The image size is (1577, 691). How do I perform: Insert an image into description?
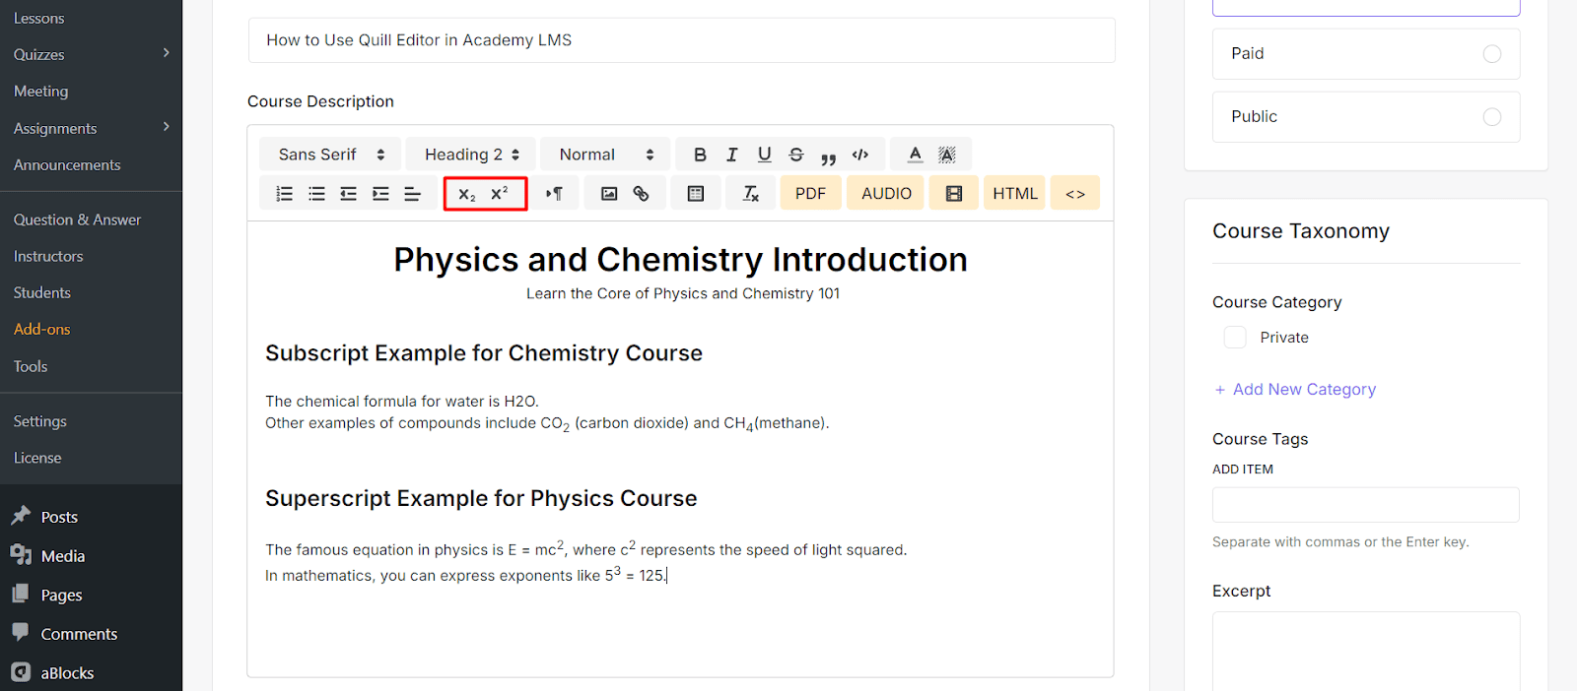(x=609, y=194)
